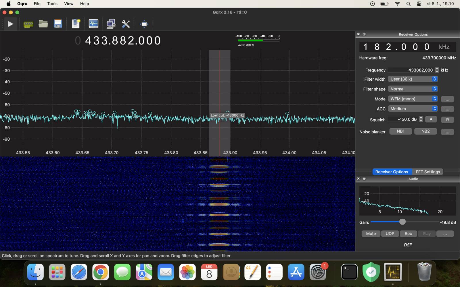Open Spotlight search in menu bar

pyautogui.click(x=408, y=4)
